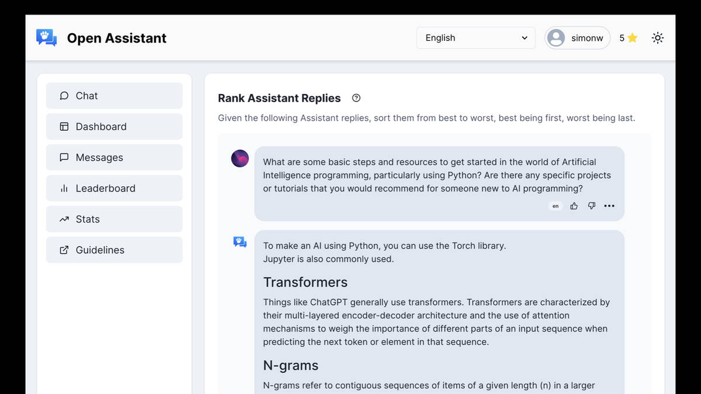
Task: Click the Open Assistant paw logo
Action: pos(46,38)
